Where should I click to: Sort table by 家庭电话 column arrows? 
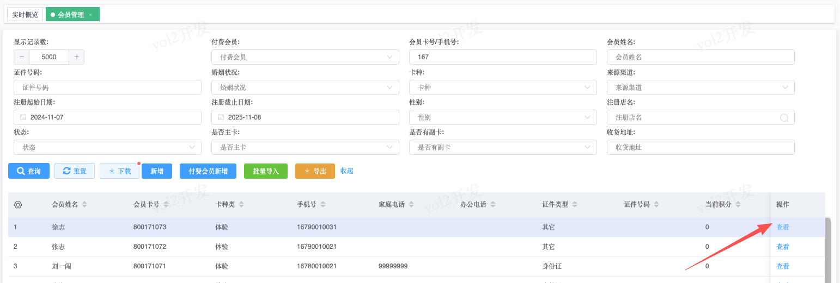(411, 205)
